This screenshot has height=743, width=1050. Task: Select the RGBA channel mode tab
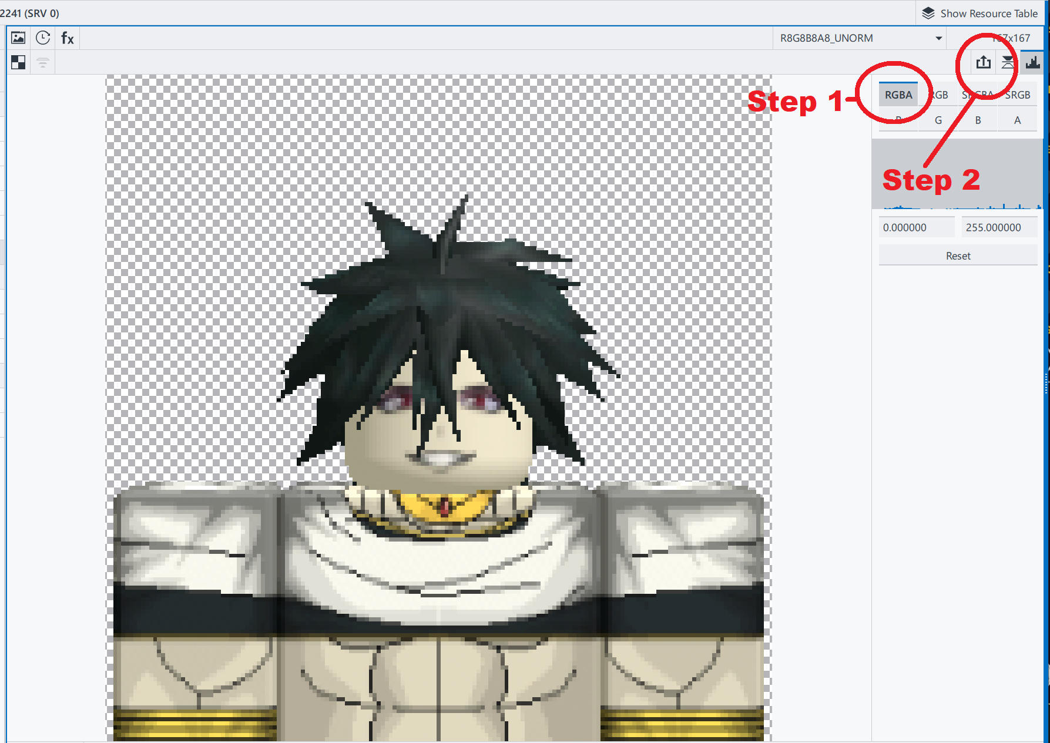coord(898,95)
